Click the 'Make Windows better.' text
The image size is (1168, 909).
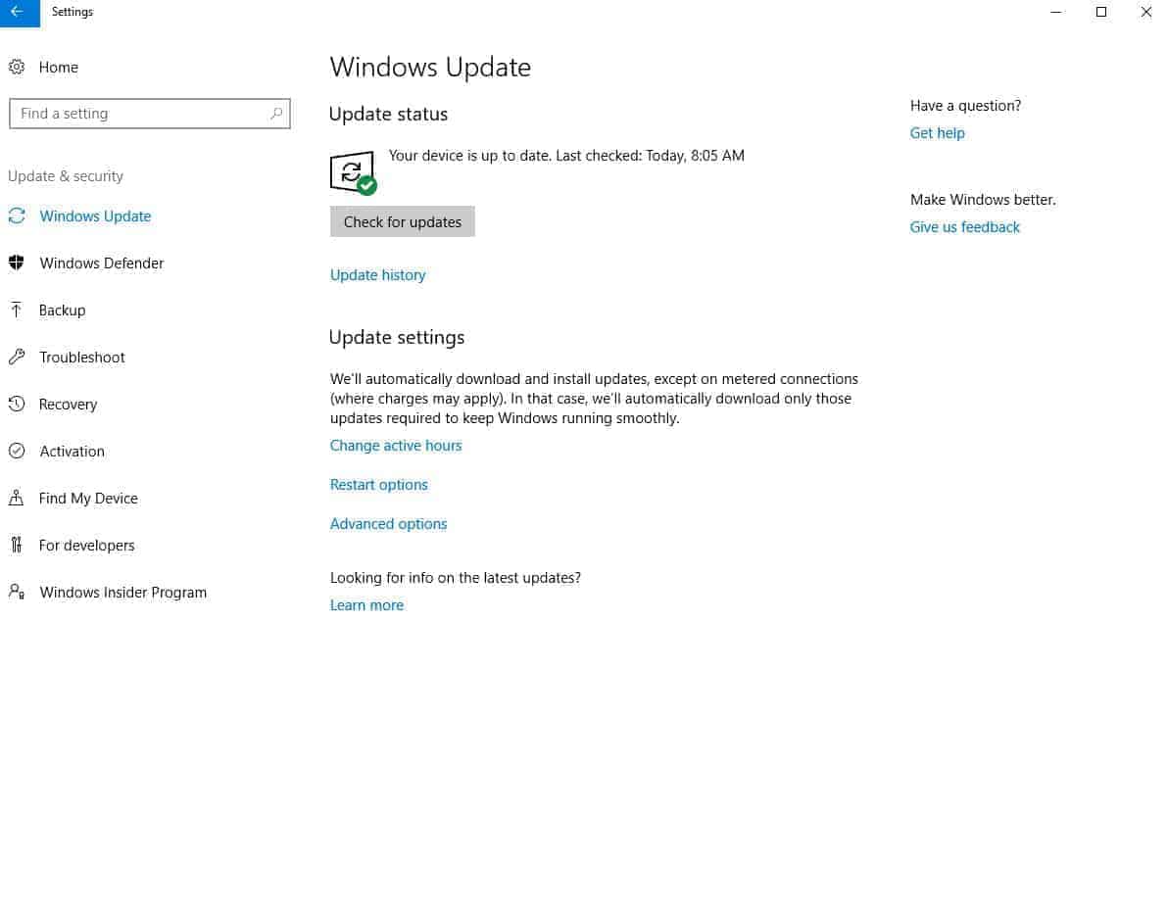983,200
